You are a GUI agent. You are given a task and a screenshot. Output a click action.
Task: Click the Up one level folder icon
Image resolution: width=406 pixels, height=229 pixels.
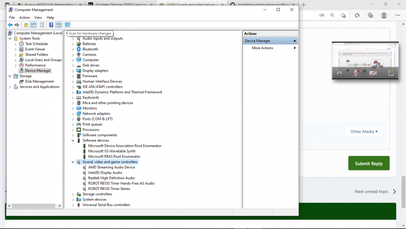coord(26,25)
